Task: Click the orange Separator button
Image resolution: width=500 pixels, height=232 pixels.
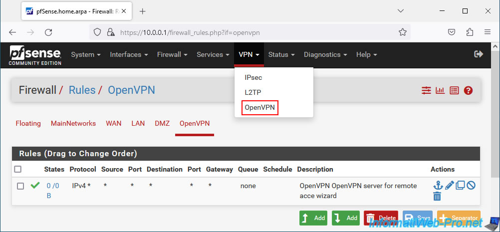Action: tap(459, 218)
